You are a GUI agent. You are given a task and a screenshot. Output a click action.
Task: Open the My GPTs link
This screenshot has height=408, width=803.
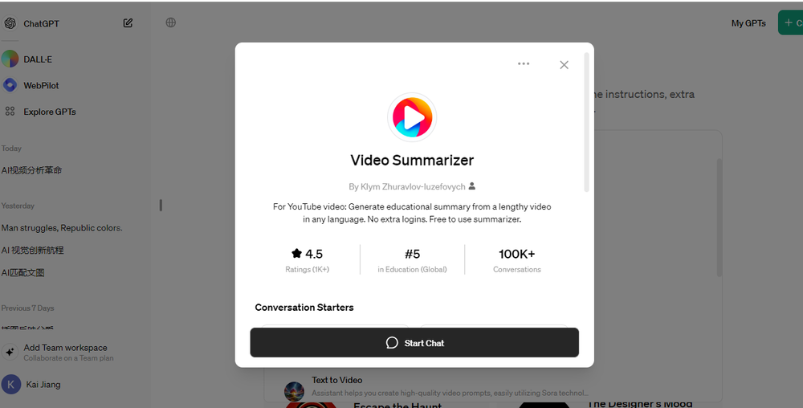click(x=748, y=23)
